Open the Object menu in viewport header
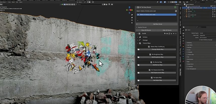The image size is (216, 104). [21, 2]
